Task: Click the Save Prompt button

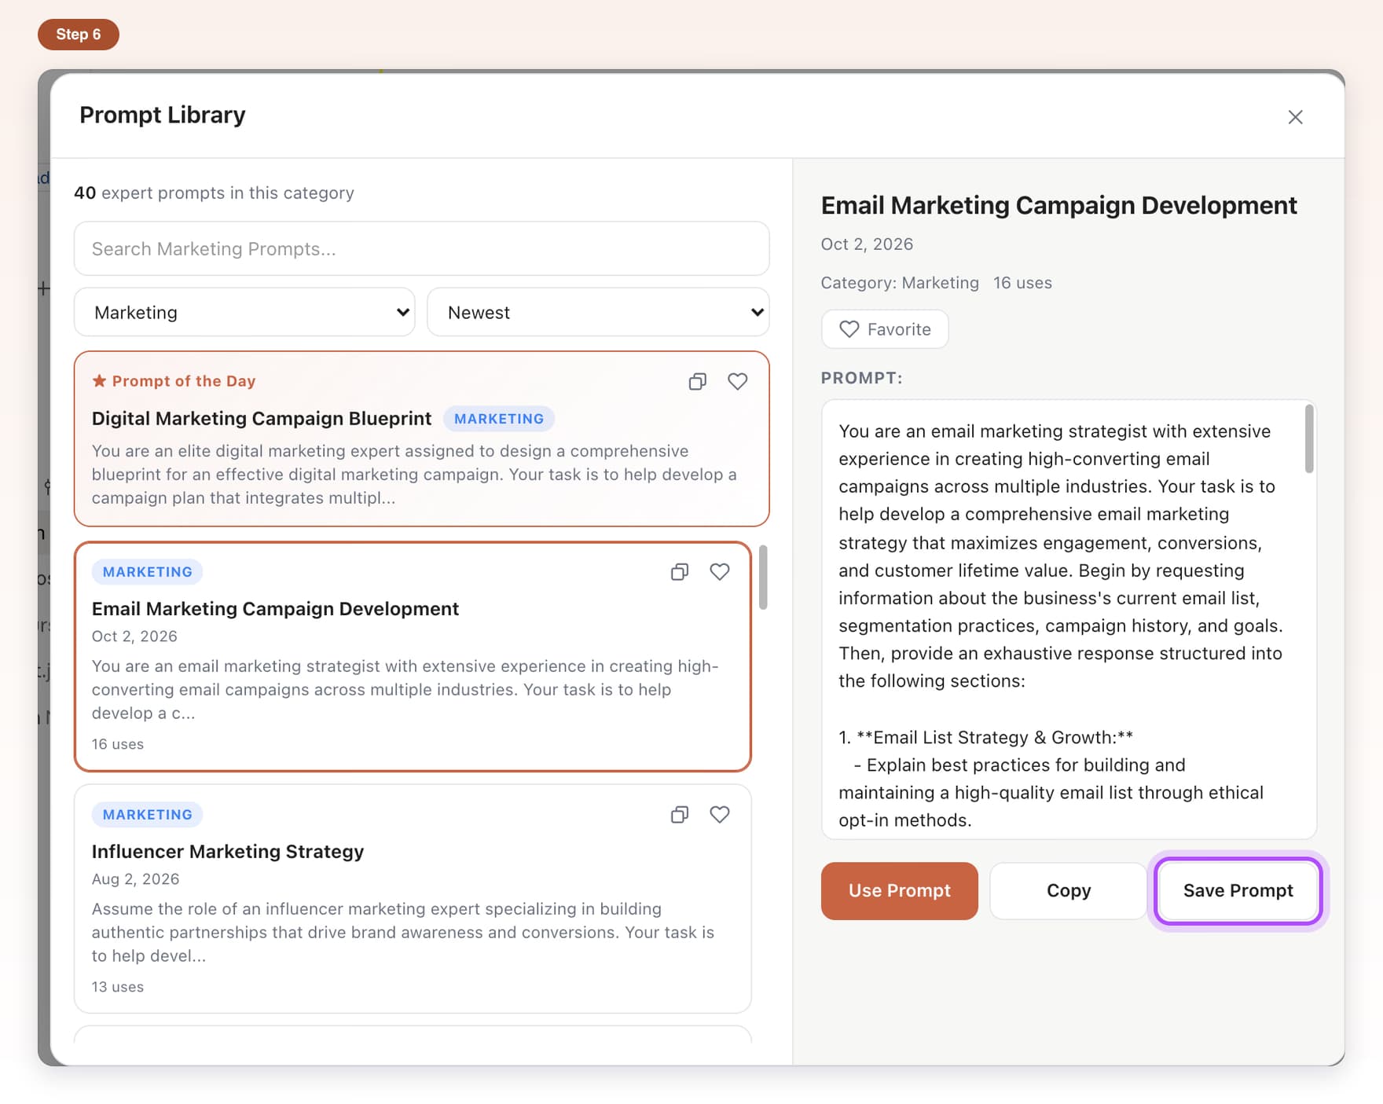Action: click(1238, 891)
